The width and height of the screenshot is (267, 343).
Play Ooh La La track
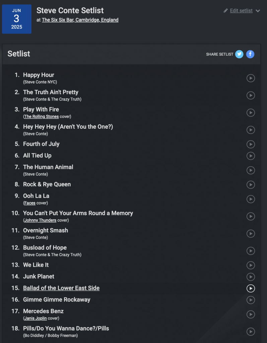pyautogui.click(x=251, y=199)
